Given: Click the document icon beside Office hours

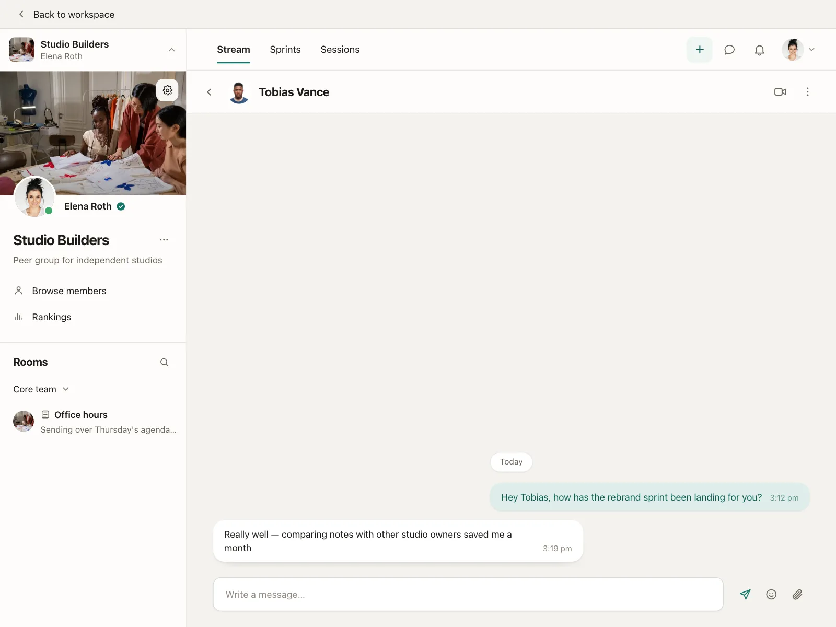Looking at the screenshot, I should tap(45, 414).
